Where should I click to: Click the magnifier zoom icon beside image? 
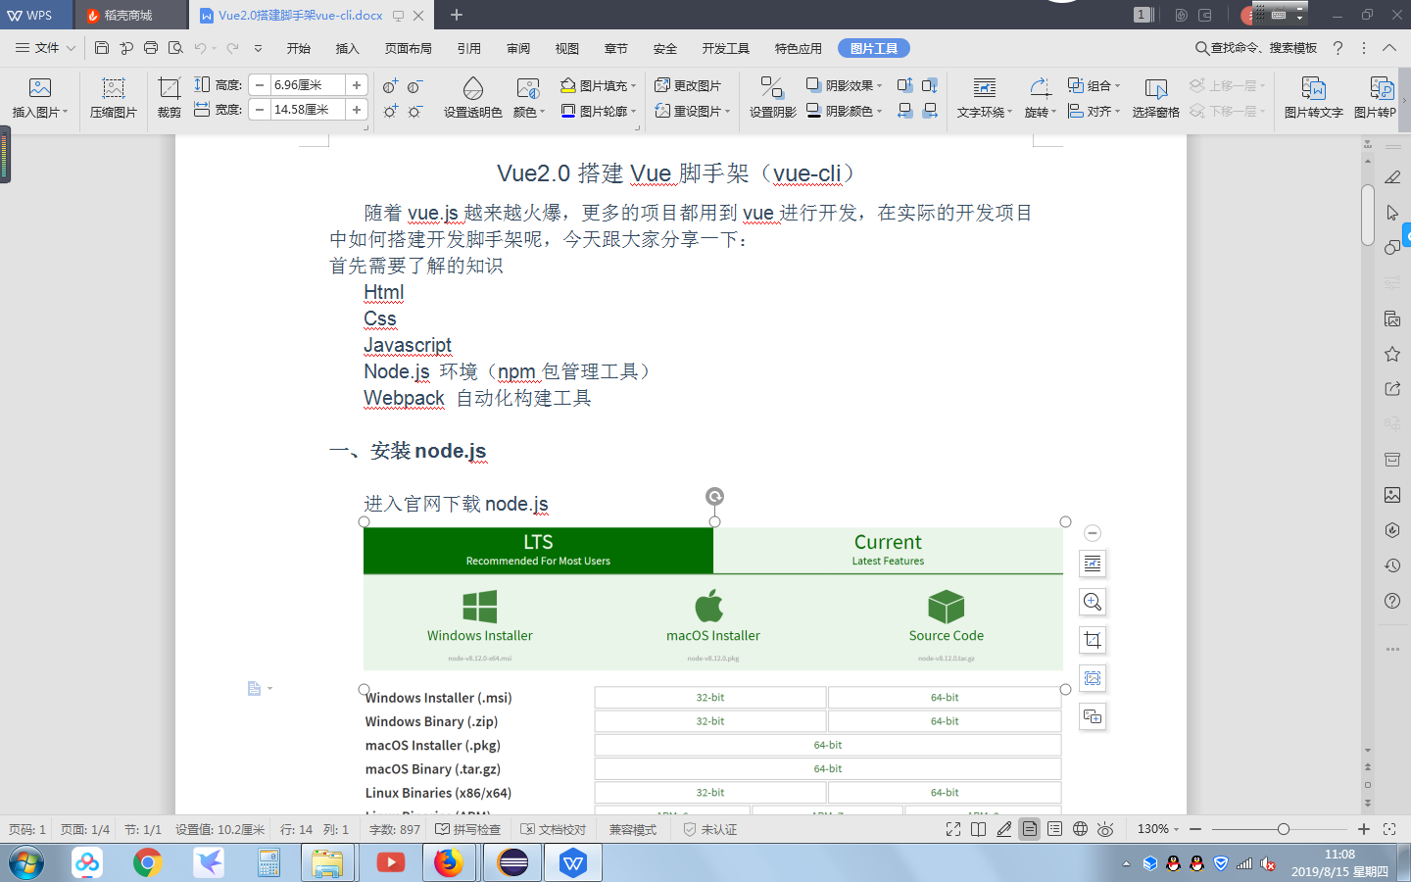1093,602
